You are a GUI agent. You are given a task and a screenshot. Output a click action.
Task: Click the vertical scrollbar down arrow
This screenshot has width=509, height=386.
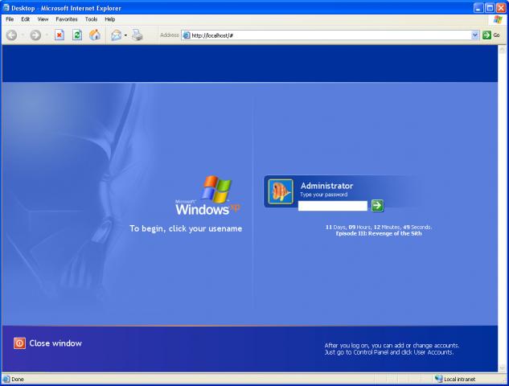click(x=503, y=368)
